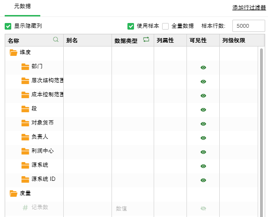Show the hidden 记录数 column via eye icon
Screen dimensions: 268x217
[203, 209]
